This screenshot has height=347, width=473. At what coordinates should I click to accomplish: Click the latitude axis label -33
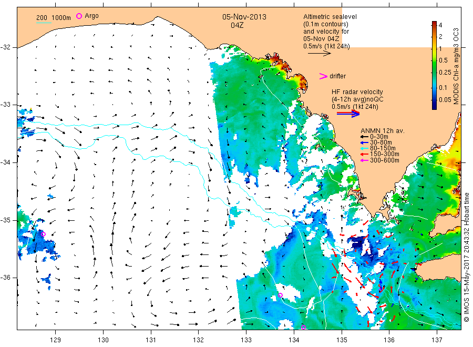(x=5, y=105)
